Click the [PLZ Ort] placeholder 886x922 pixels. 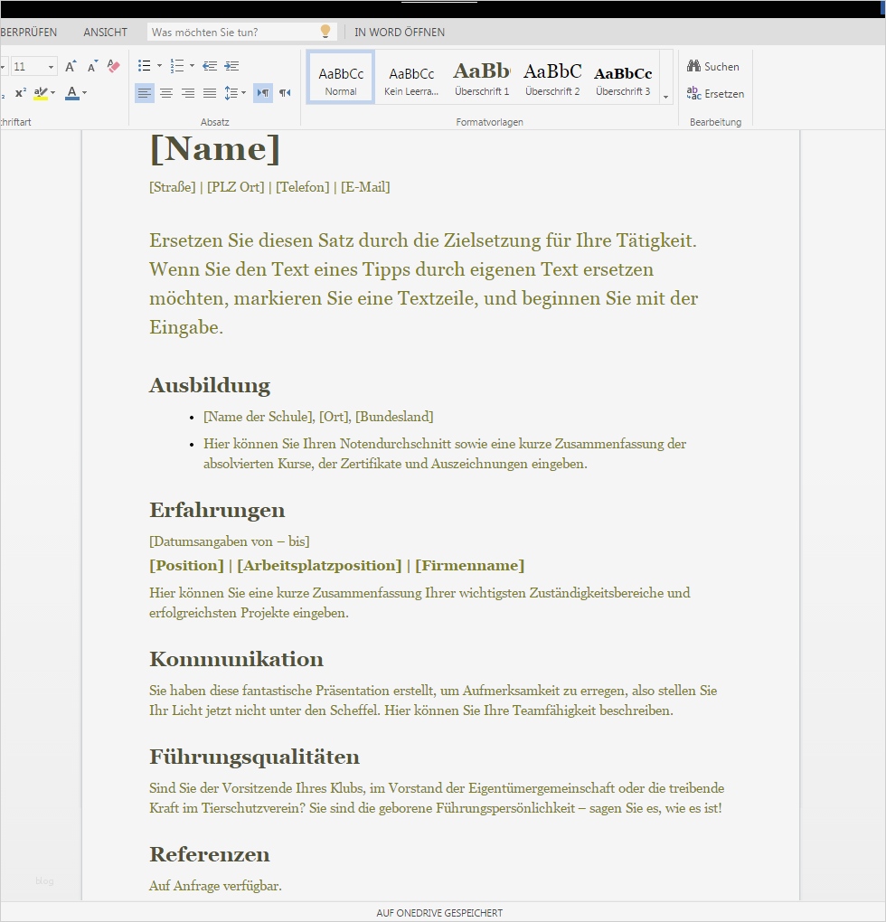pyautogui.click(x=236, y=187)
